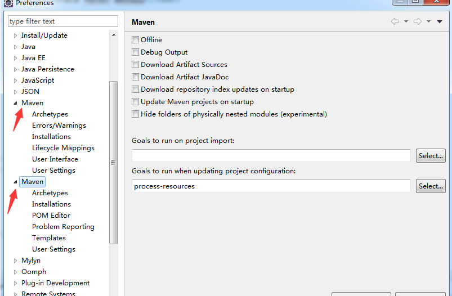The height and width of the screenshot is (296, 452).
Task: Click the process-resources goals field
Action: pos(271,186)
